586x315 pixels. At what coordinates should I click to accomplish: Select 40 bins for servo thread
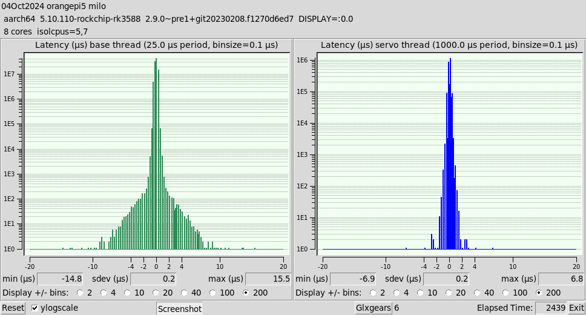click(x=477, y=293)
